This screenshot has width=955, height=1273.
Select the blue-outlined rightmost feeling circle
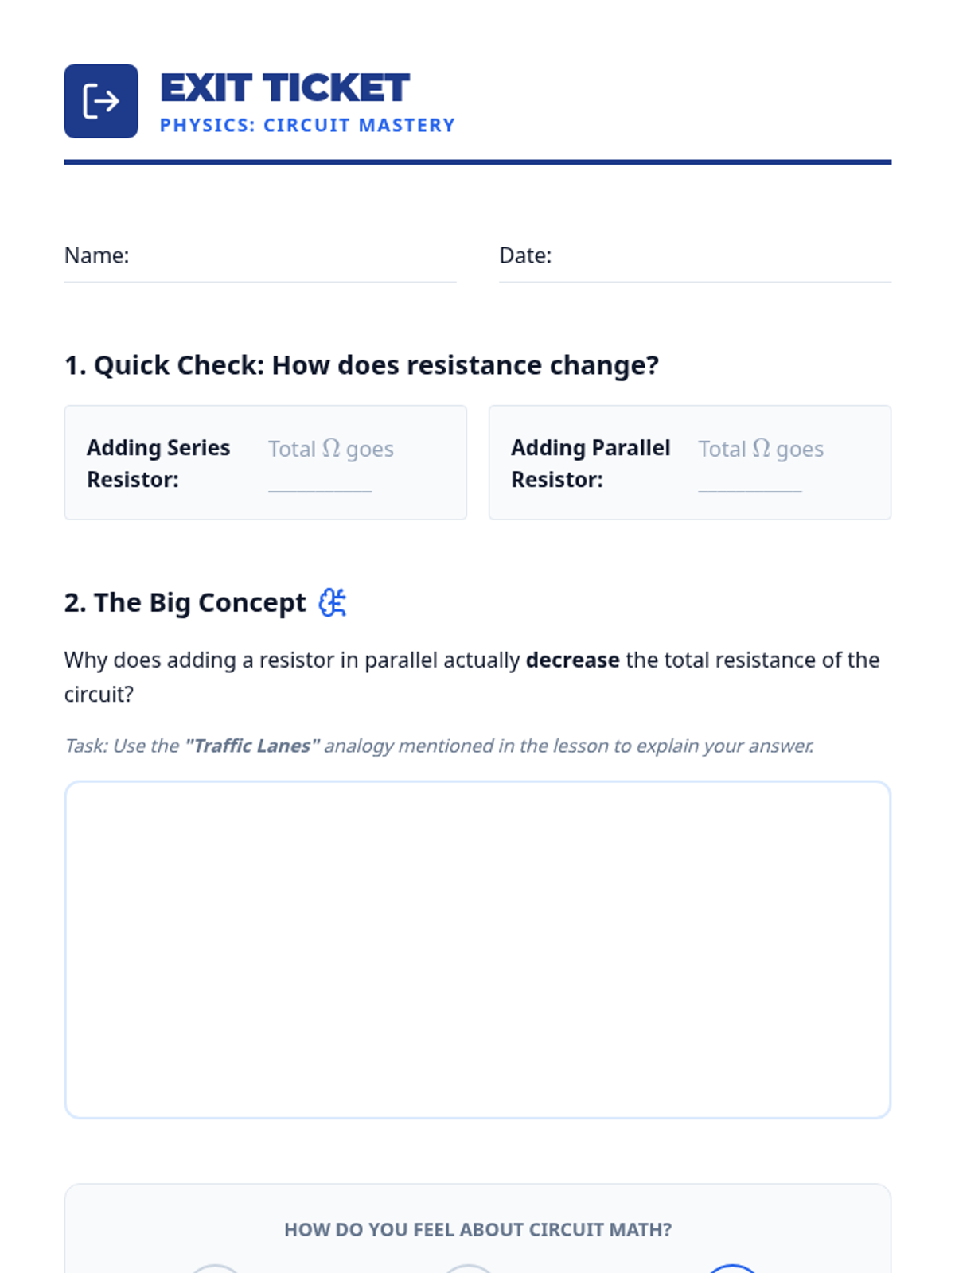pyautogui.click(x=733, y=1268)
